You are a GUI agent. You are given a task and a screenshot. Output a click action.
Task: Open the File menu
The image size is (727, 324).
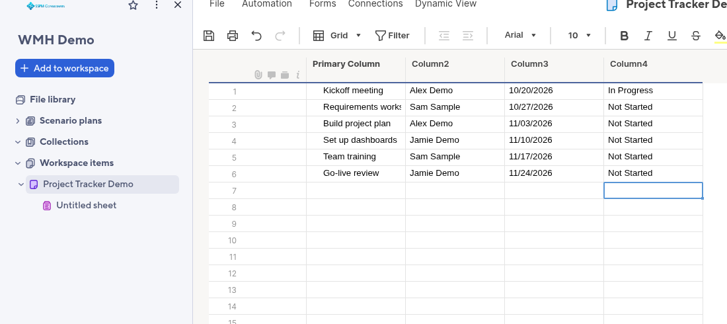[217, 4]
